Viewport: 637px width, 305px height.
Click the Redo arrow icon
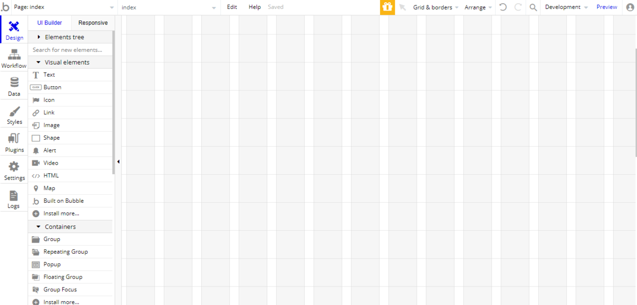click(518, 7)
